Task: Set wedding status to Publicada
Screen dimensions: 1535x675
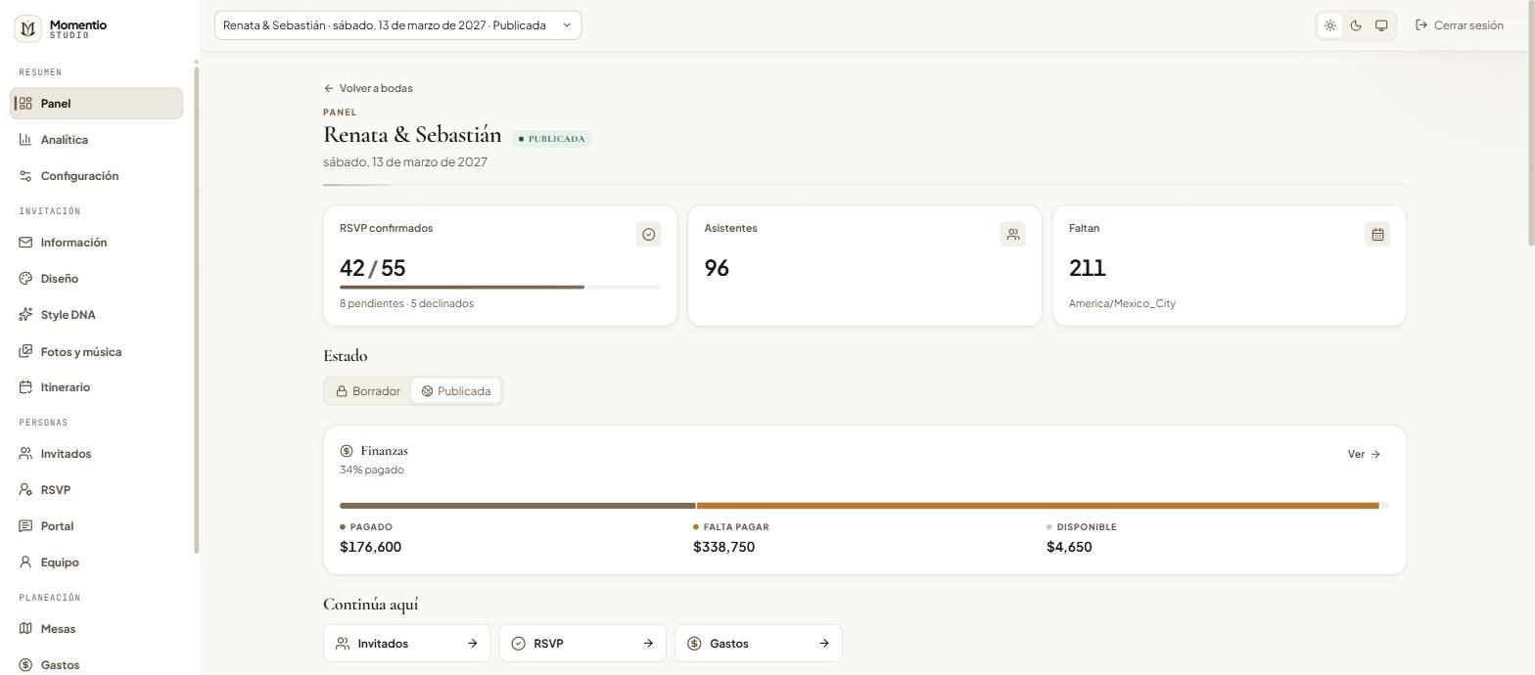Action: 456,391
